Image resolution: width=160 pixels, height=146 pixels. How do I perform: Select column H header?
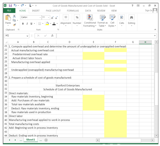[x=145, y=42]
